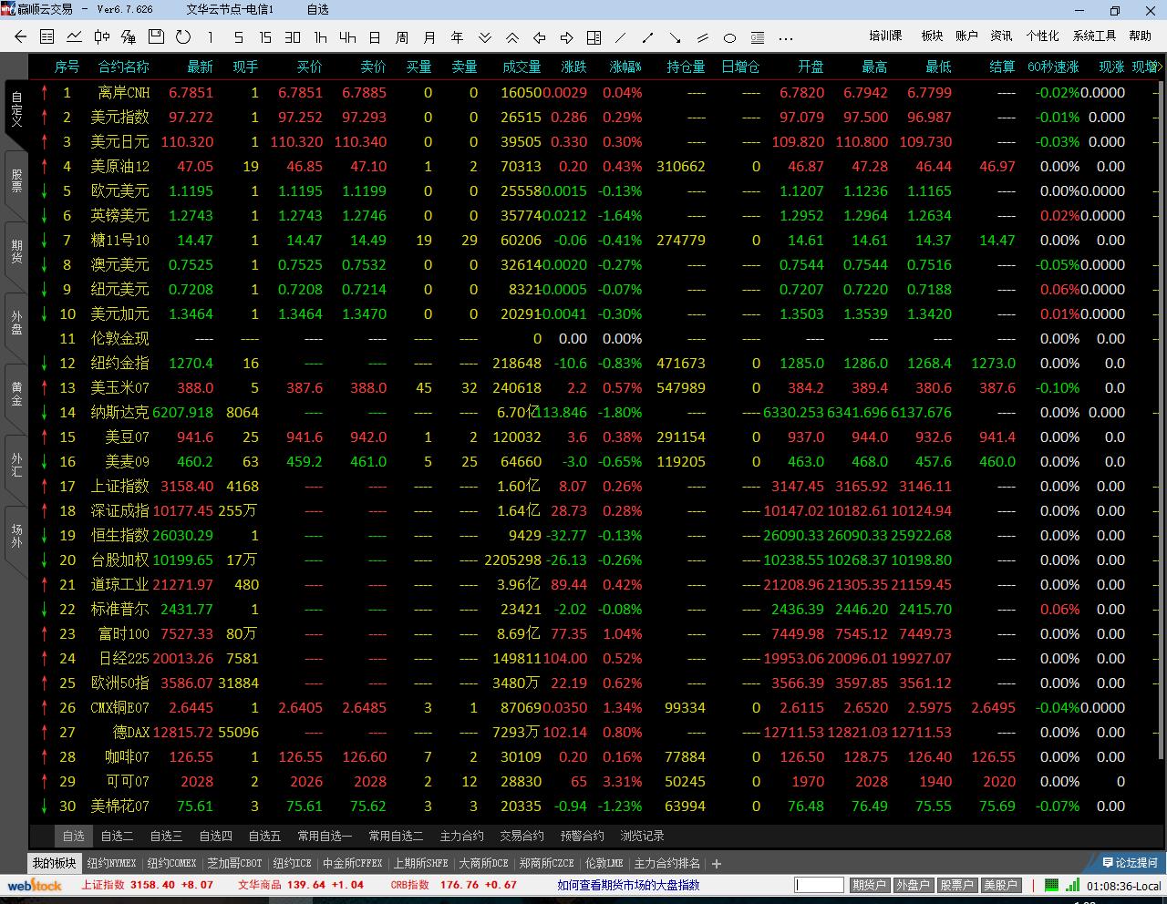Select the 5-minute period button

coord(238,37)
